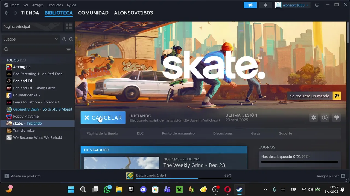Open Big Picture mode monitor icon
This screenshot has width=350, height=196.
click(x=317, y=5)
